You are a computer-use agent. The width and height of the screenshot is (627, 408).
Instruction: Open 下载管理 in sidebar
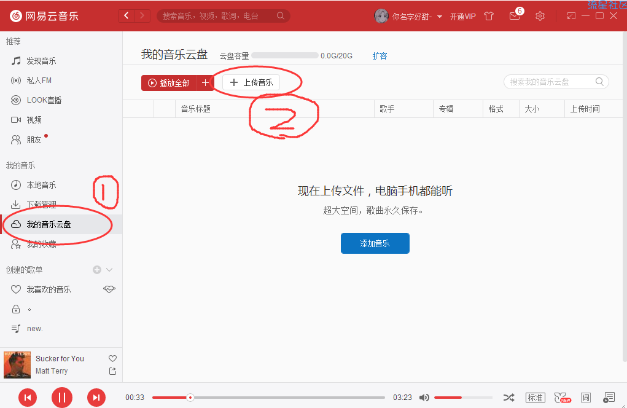61,205
